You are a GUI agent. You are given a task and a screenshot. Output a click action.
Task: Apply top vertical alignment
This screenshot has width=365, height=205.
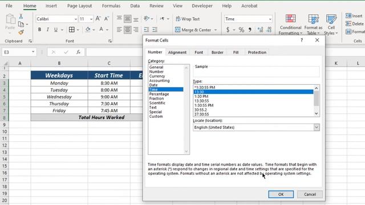pos(119,19)
